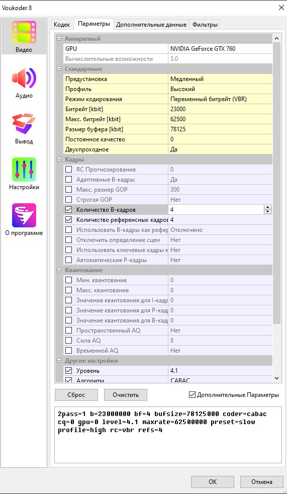Collapse the Кадры group
This screenshot has width=287, height=494.
[58, 159]
